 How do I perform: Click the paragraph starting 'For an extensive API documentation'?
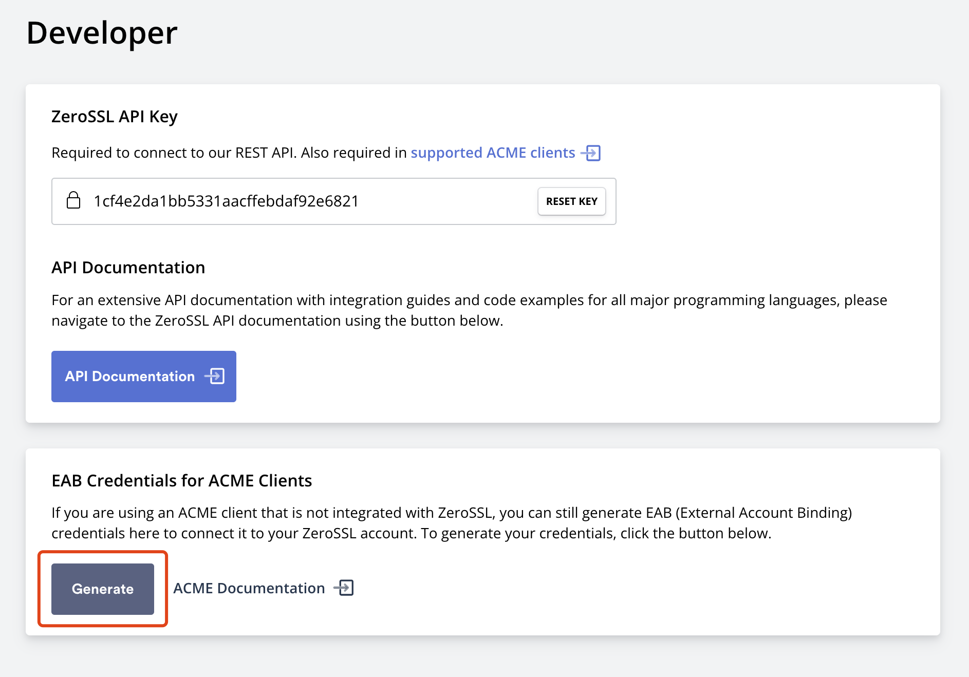pyautogui.click(x=469, y=310)
